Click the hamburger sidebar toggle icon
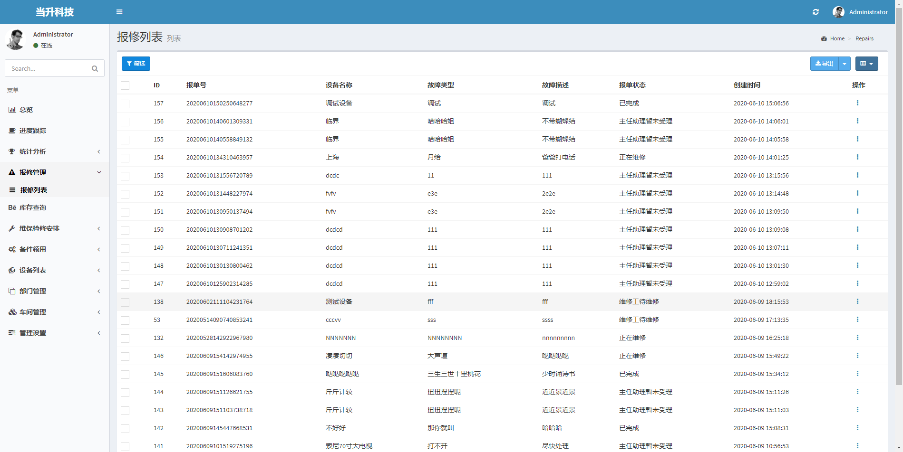This screenshot has height=452, width=903. pyautogui.click(x=119, y=12)
